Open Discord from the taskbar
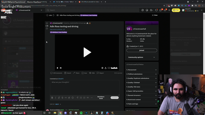Image resolution: width=205 pixels, height=115 pixels. point(65,113)
